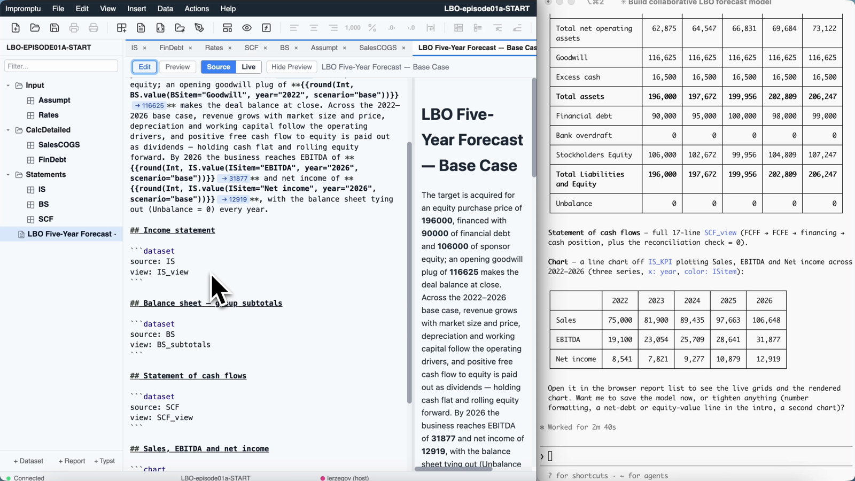
Task: Click the + Report button
Action: tap(72, 461)
